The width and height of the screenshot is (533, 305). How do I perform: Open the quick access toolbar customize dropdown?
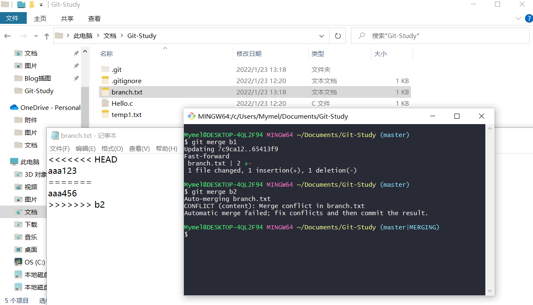coord(41,5)
